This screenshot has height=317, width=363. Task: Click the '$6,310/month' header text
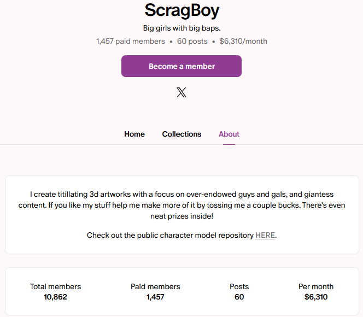tap(243, 41)
